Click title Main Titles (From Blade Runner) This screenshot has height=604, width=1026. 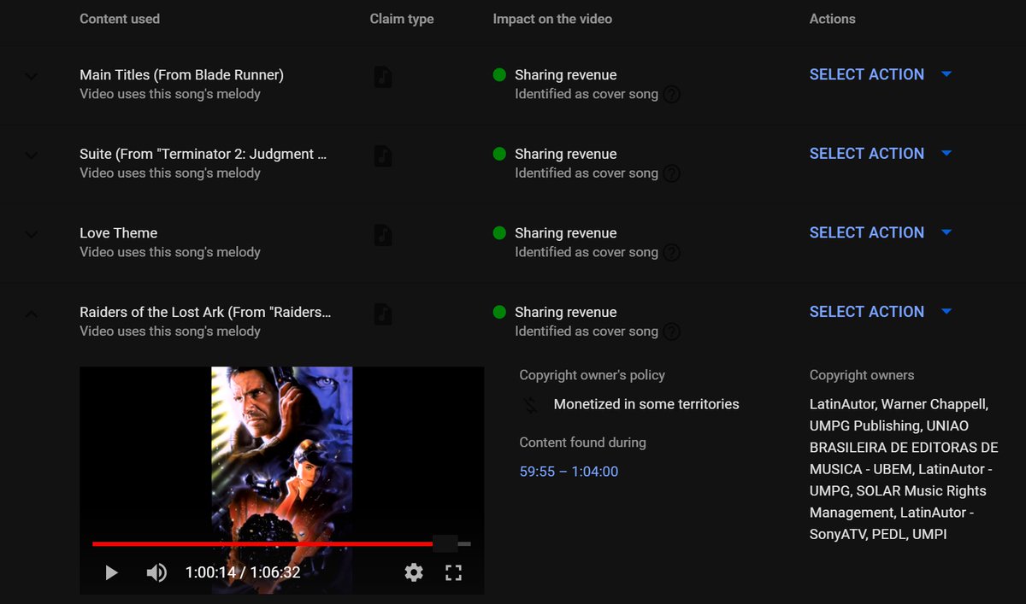[x=182, y=75]
